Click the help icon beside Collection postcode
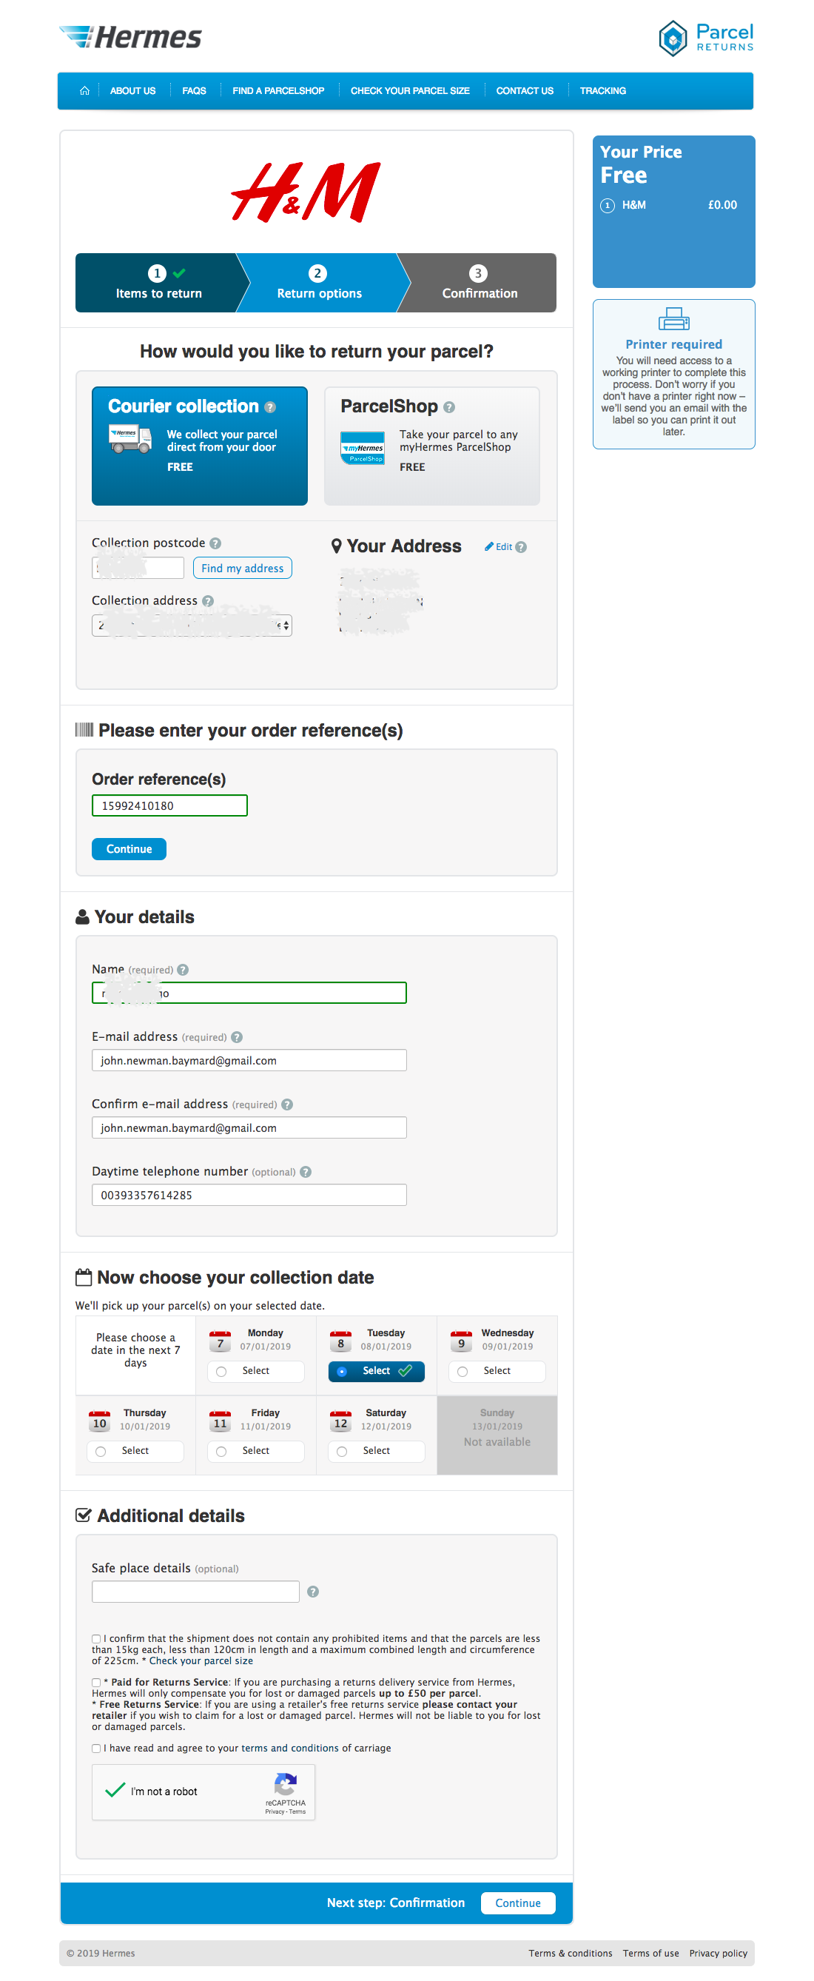Screen dimensions: 814x1981 point(215,543)
